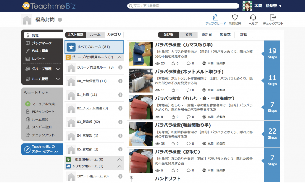Select the 04_営業部 (1) room
The height and width of the screenshot is (183, 305).
point(88,136)
